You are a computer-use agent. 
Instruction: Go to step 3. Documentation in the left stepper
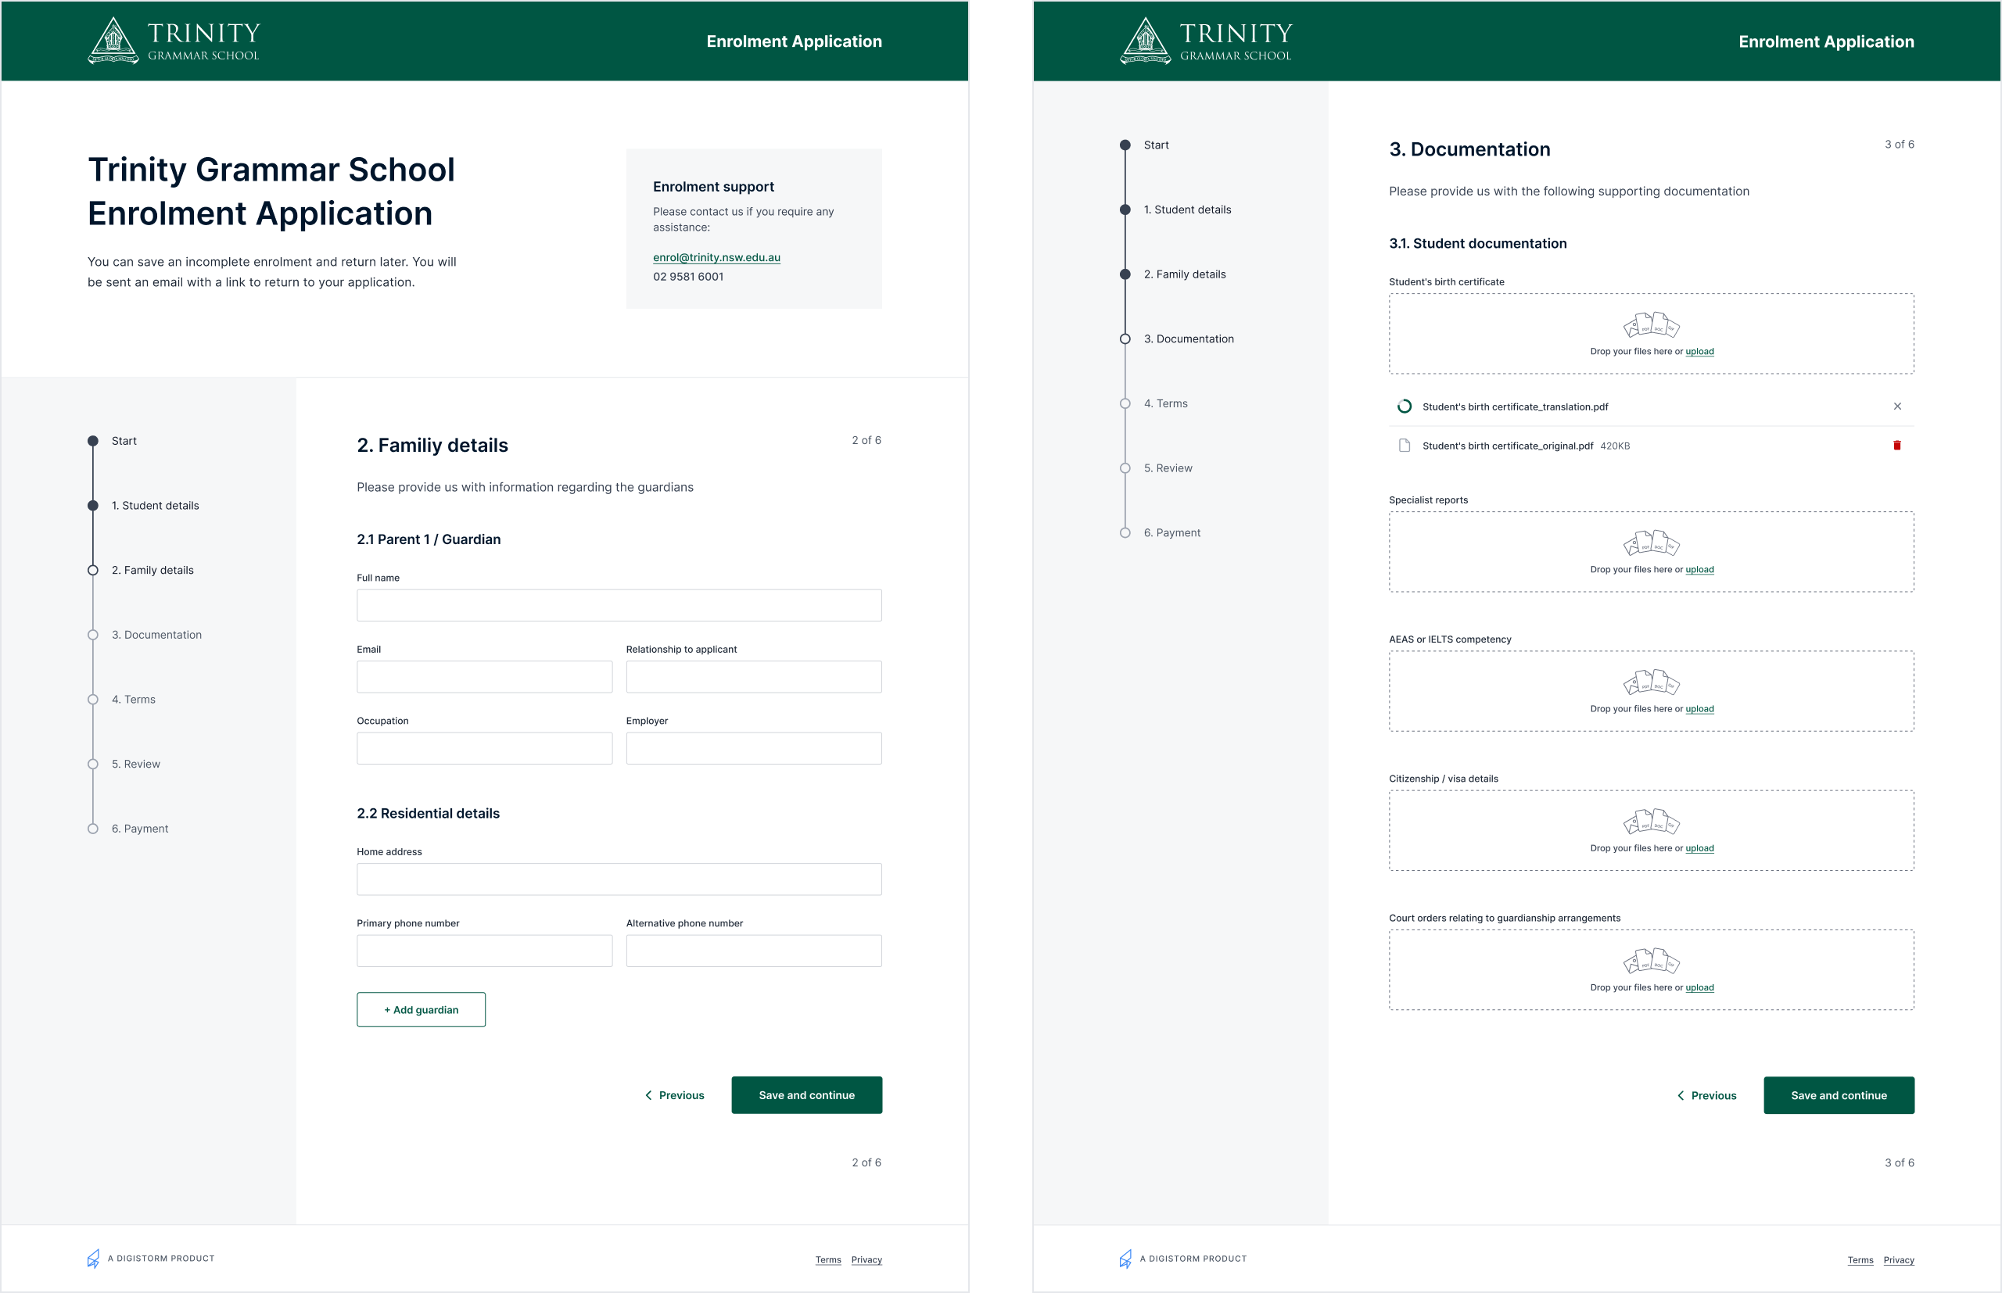tap(156, 635)
